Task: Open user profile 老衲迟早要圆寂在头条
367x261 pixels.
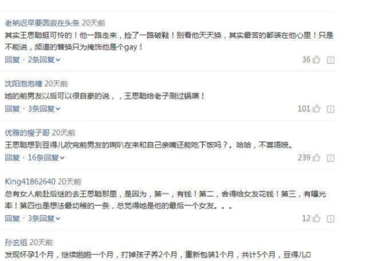Action: (x=42, y=23)
